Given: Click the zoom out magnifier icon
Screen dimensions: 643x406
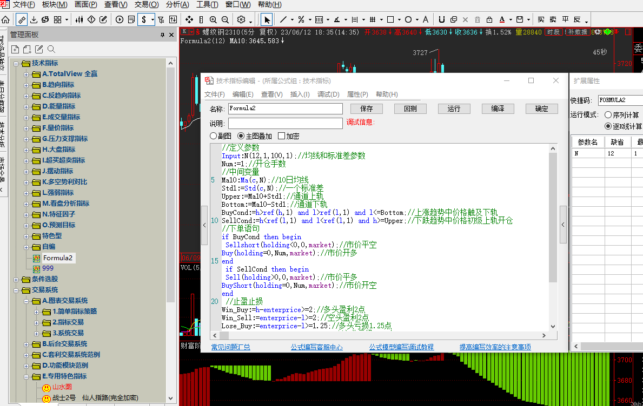Looking at the screenshot, I should coord(225,19).
